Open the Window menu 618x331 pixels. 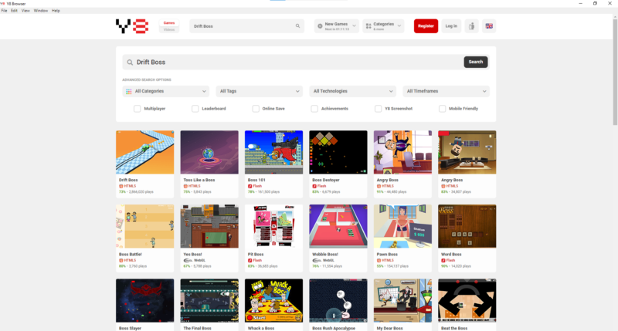click(x=41, y=11)
